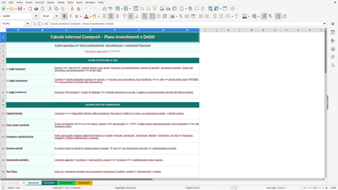Image resolution: width=338 pixels, height=190 pixels.
Task: Insert a Pivot Table icon
Action: (175, 9)
